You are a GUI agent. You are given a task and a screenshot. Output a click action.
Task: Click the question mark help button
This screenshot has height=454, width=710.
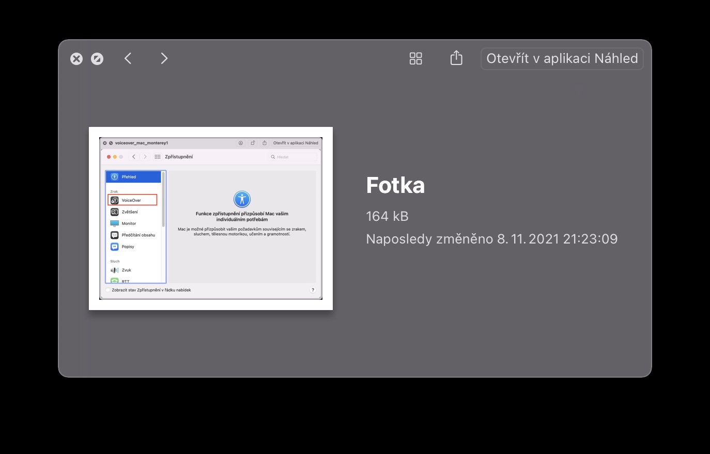[x=313, y=290]
